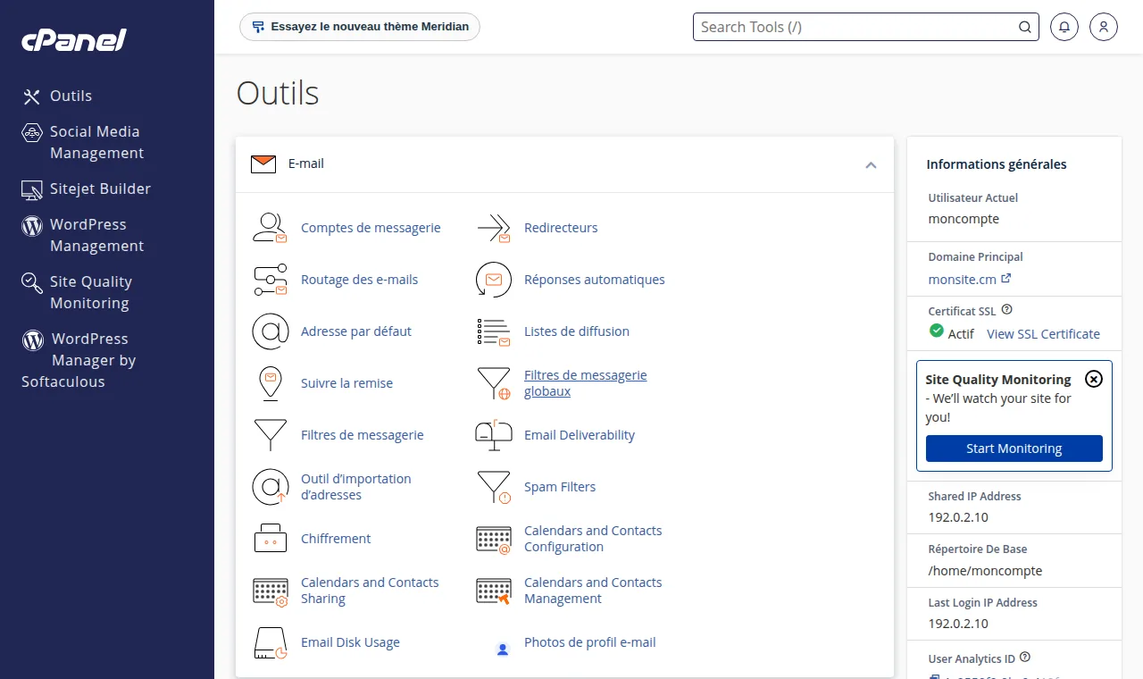1143x679 pixels.
Task: Click the User Analytics ID help icon
Action: click(1025, 658)
